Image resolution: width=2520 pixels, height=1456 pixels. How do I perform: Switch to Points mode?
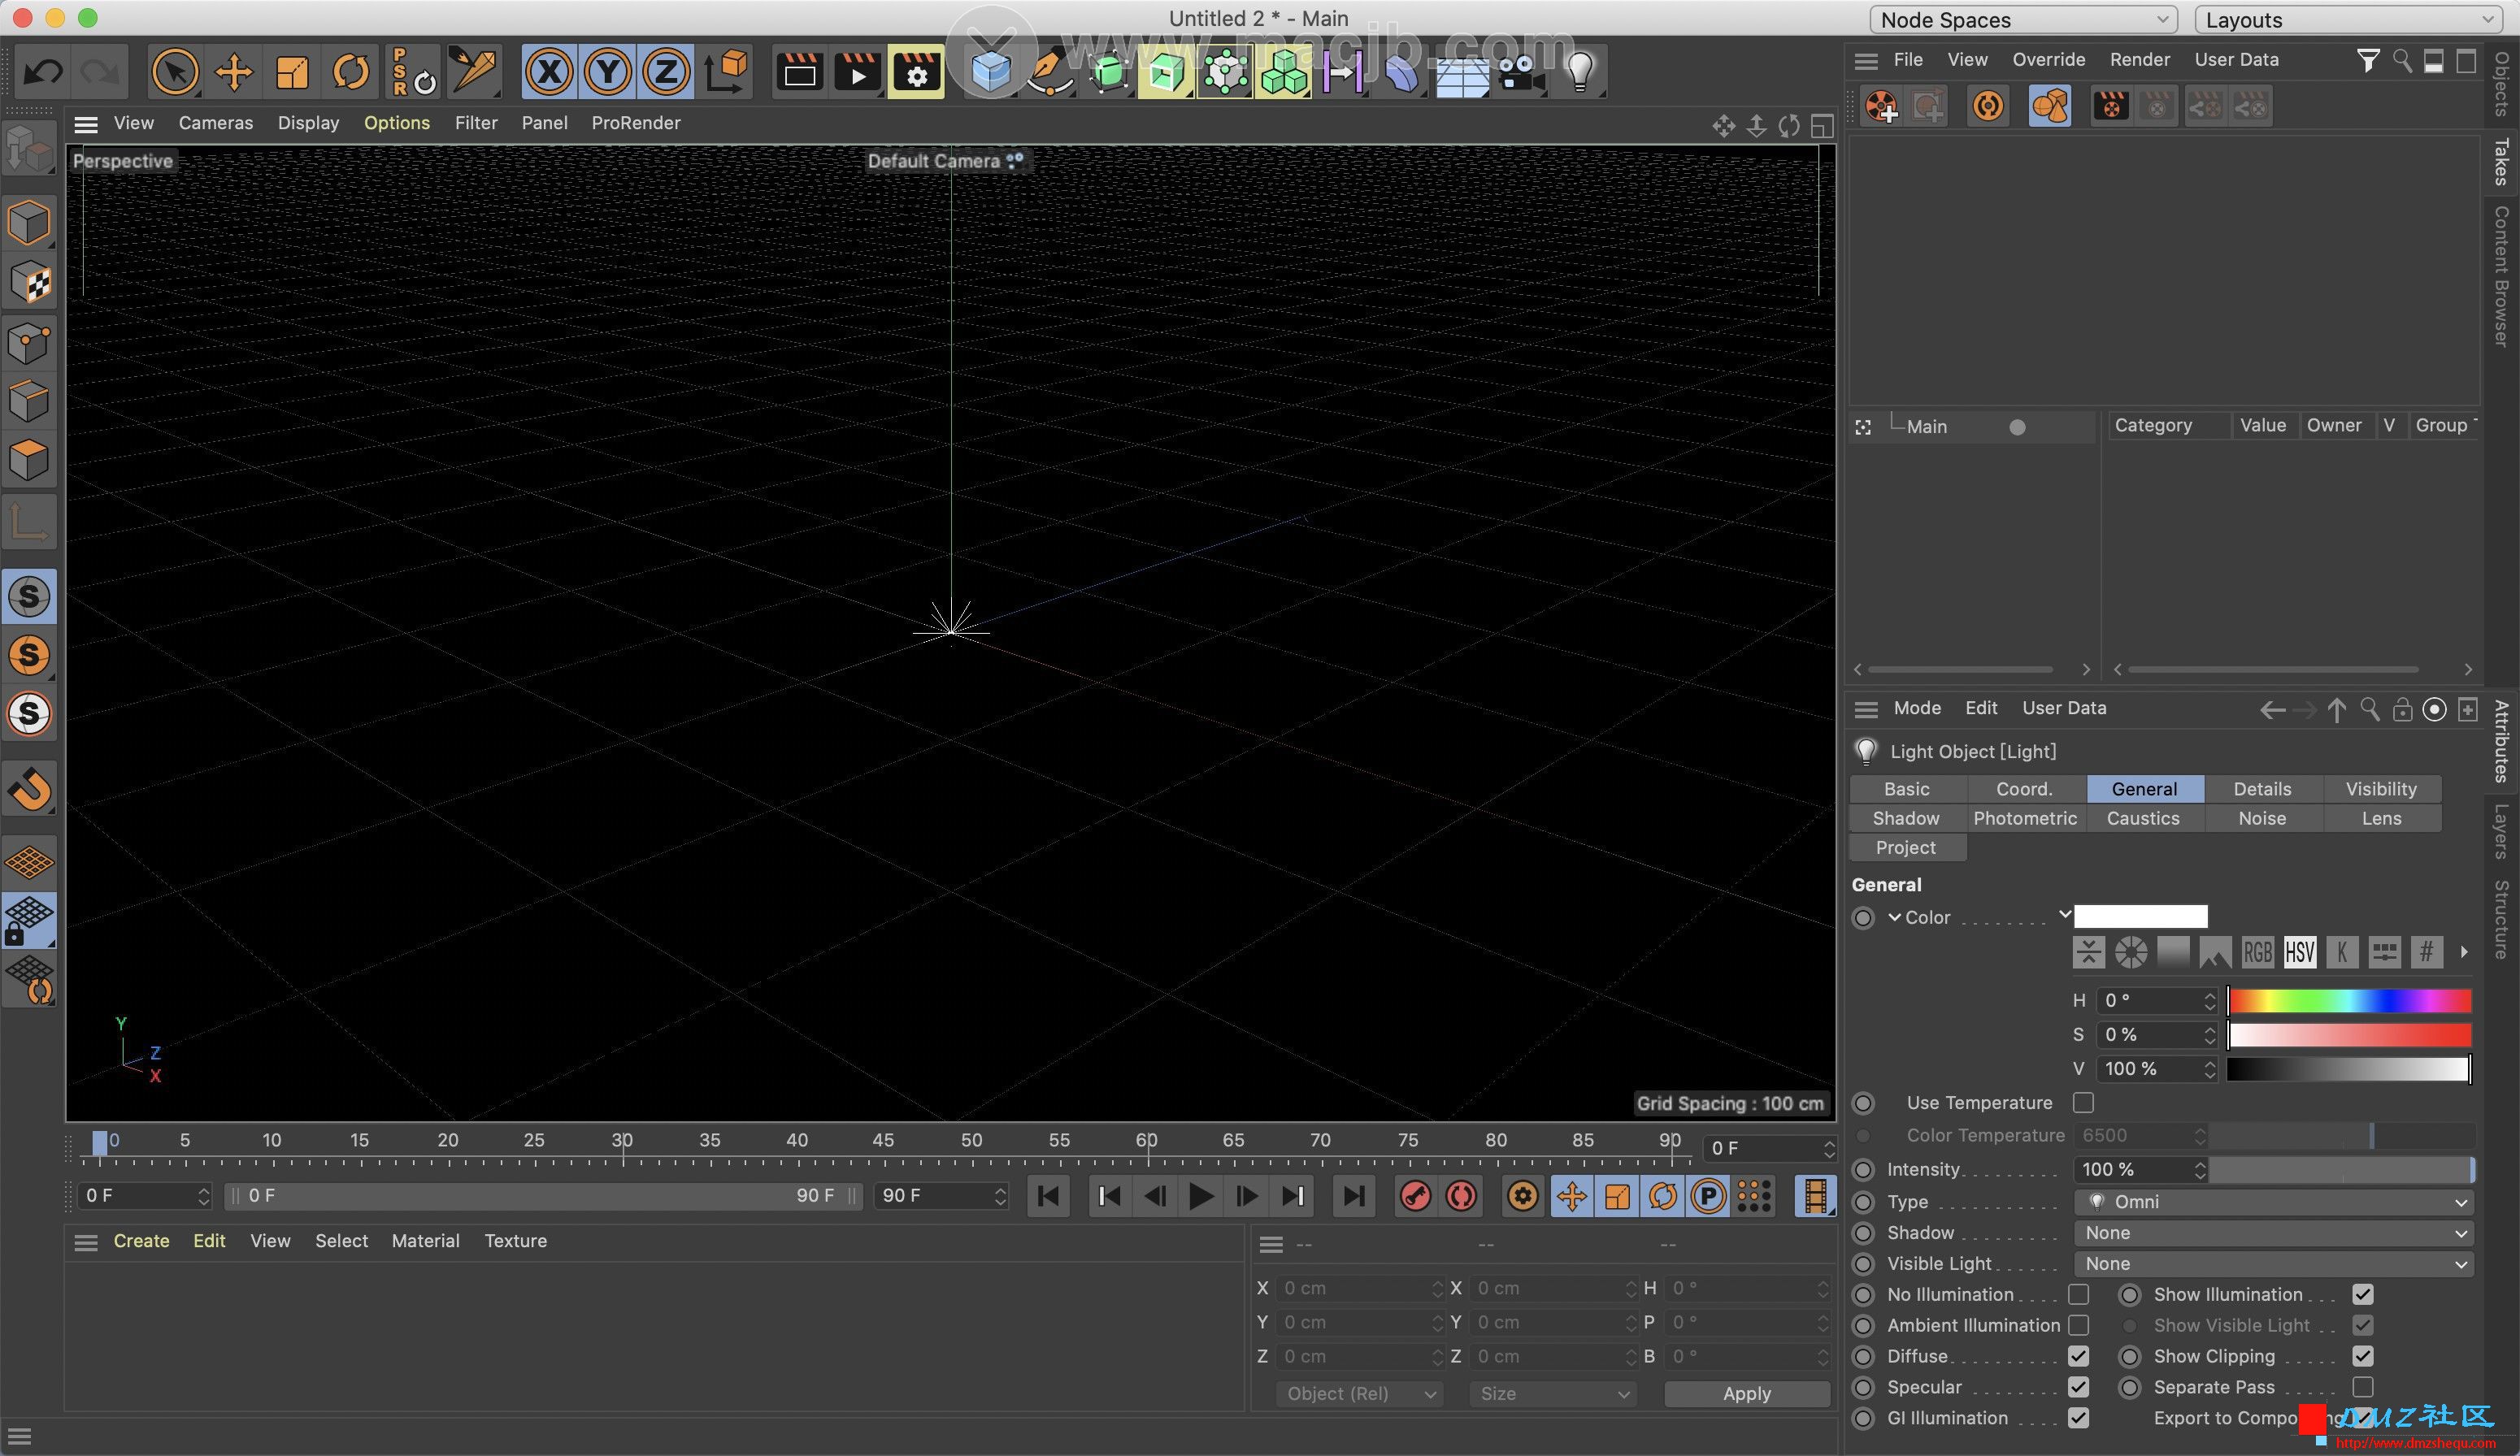pos(29,342)
